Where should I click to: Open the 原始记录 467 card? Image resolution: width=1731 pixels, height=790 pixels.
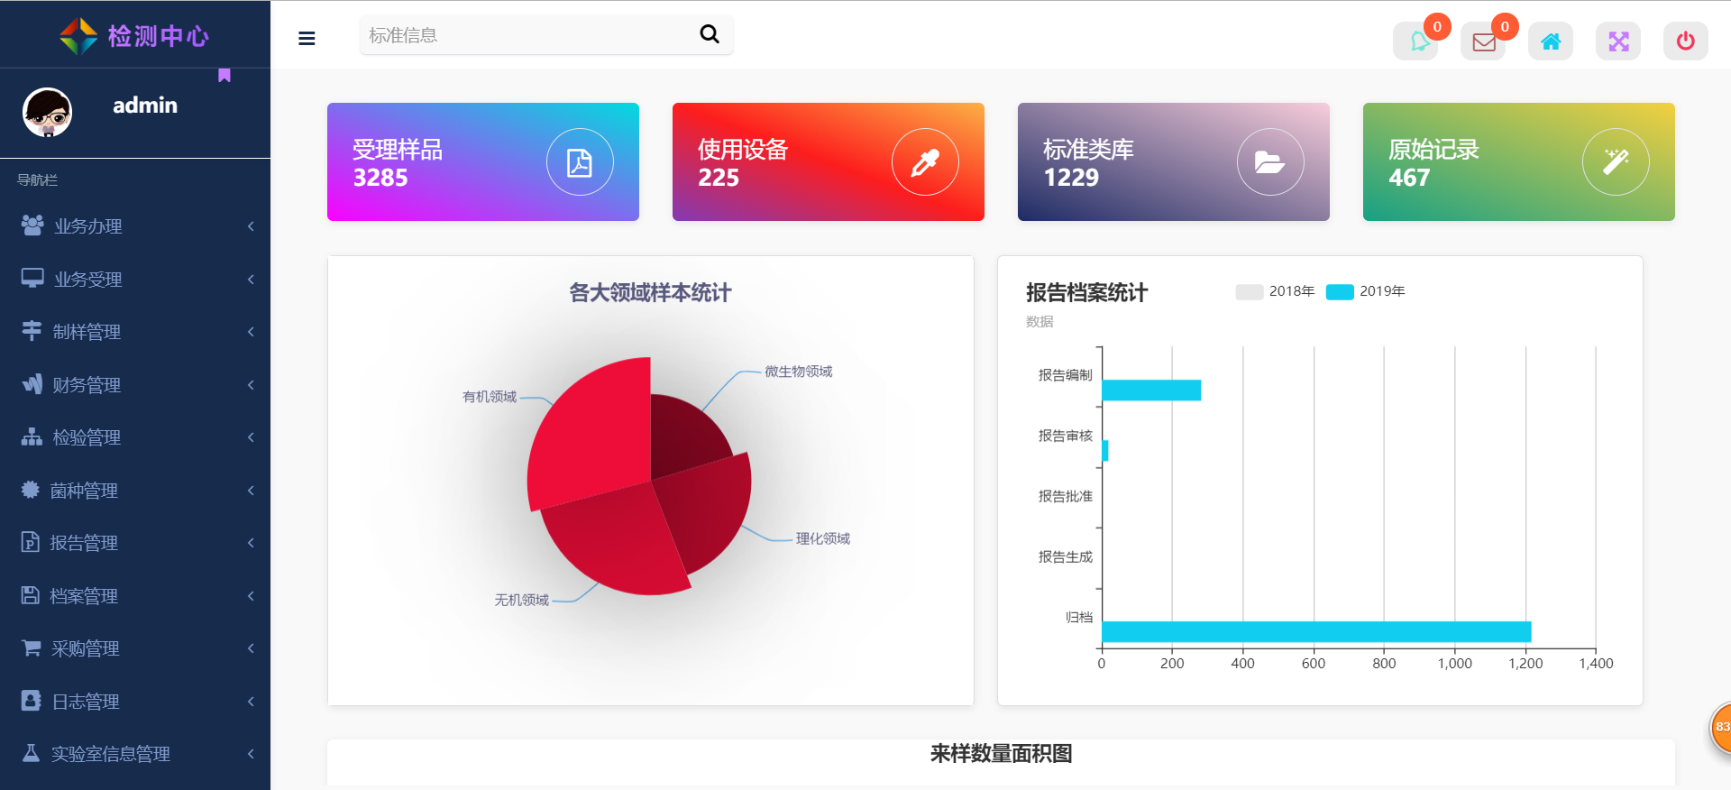pos(1518,162)
